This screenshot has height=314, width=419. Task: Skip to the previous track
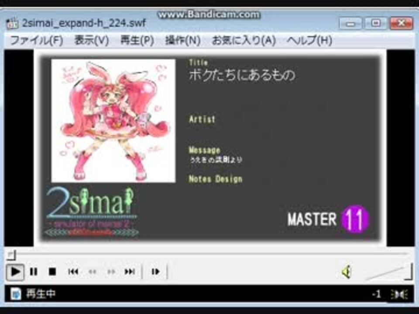tap(73, 272)
